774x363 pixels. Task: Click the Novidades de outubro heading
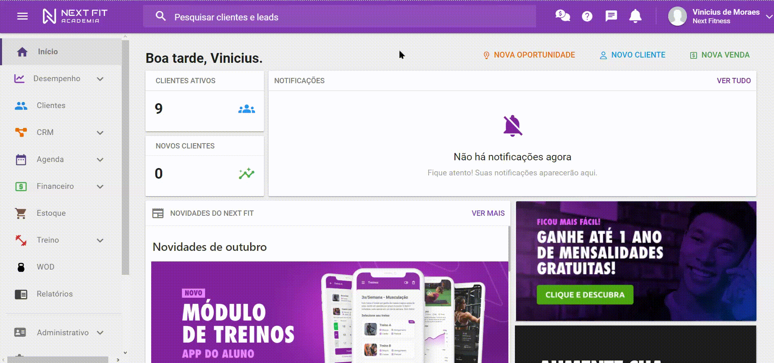[x=210, y=247]
